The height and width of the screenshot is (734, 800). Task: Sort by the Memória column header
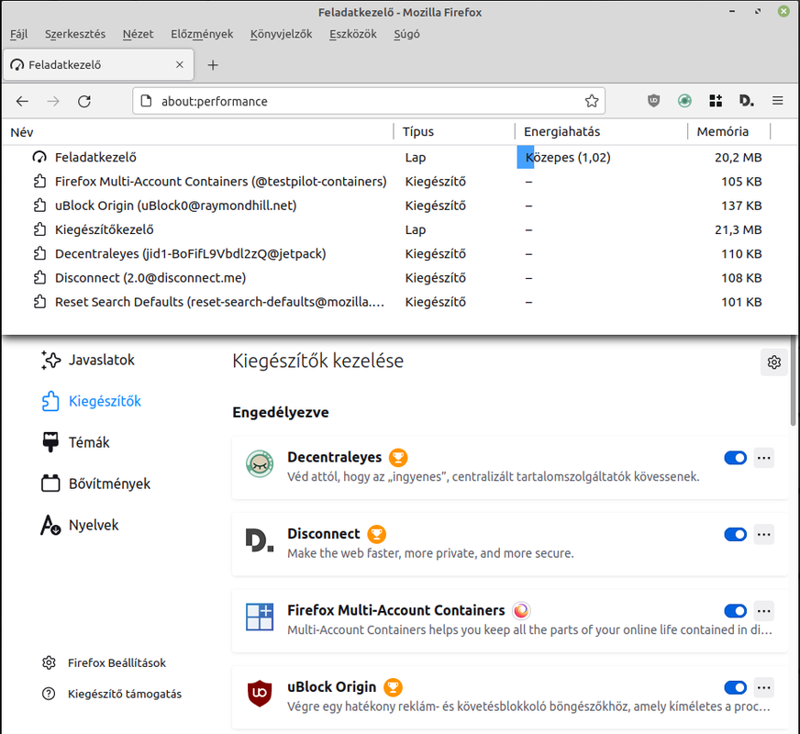click(728, 131)
